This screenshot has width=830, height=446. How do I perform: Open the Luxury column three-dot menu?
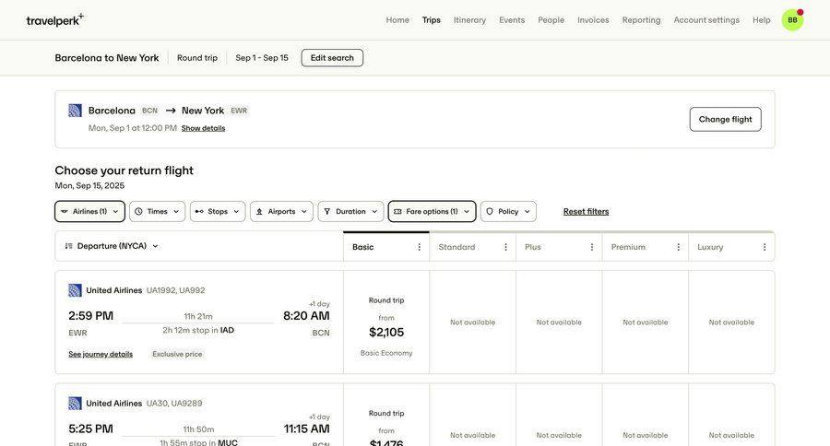coord(765,247)
